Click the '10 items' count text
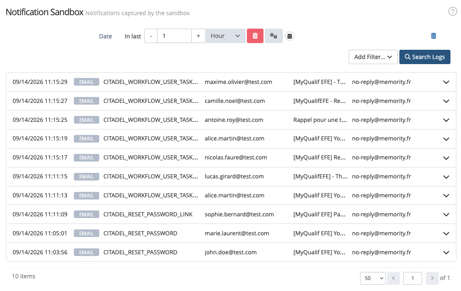This screenshot has height=291, width=461. pos(24,276)
